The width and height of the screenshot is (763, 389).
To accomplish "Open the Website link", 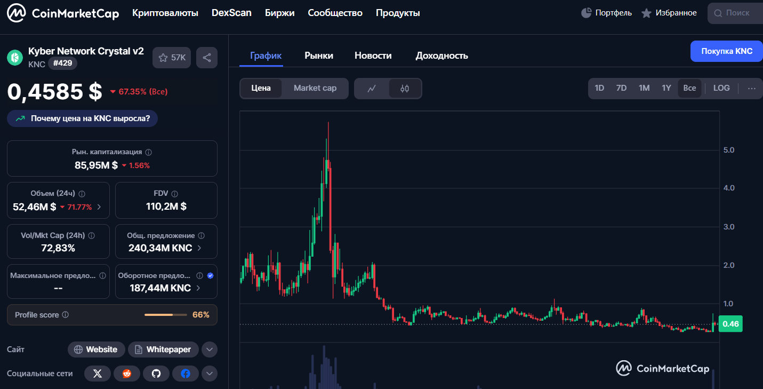I will click(97, 350).
